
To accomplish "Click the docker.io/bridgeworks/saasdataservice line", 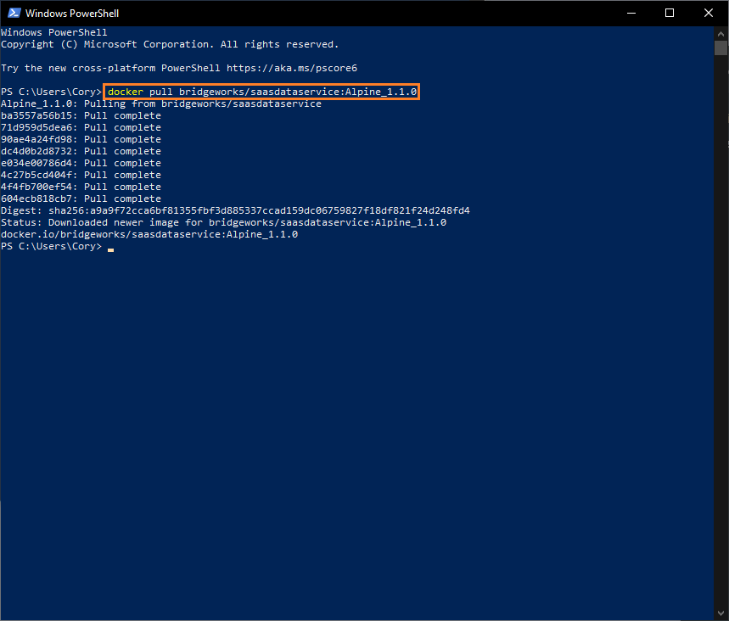I will [x=149, y=234].
